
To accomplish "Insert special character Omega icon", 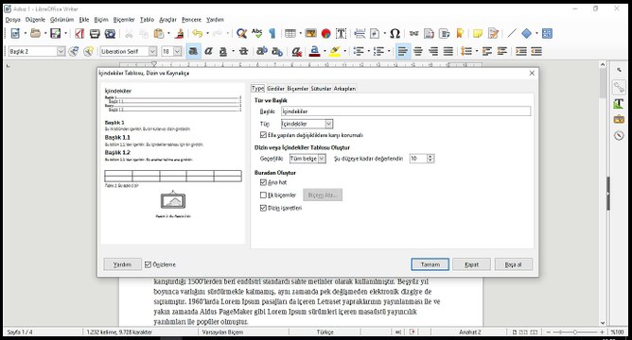I will pos(395,33).
